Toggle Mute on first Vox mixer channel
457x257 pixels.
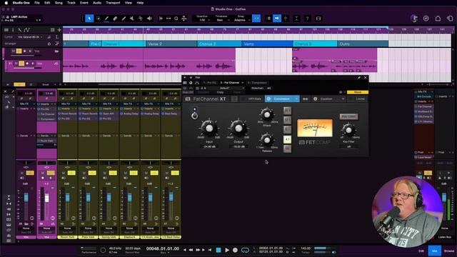pyautogui.click(x=22, y=173)
